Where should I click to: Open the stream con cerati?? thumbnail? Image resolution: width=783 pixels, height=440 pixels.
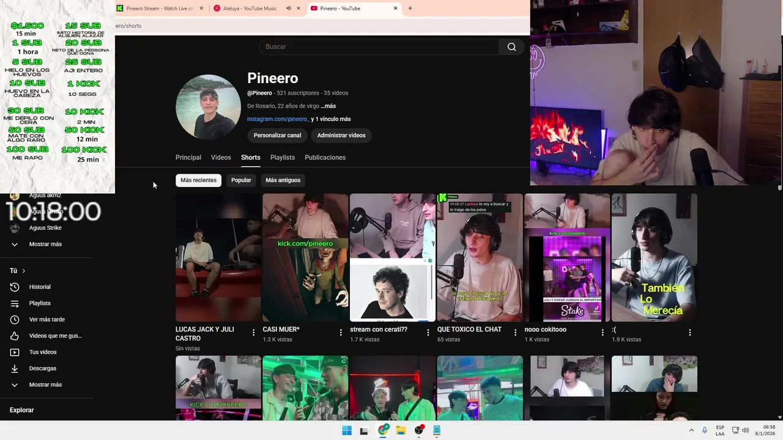pos(393,257)
